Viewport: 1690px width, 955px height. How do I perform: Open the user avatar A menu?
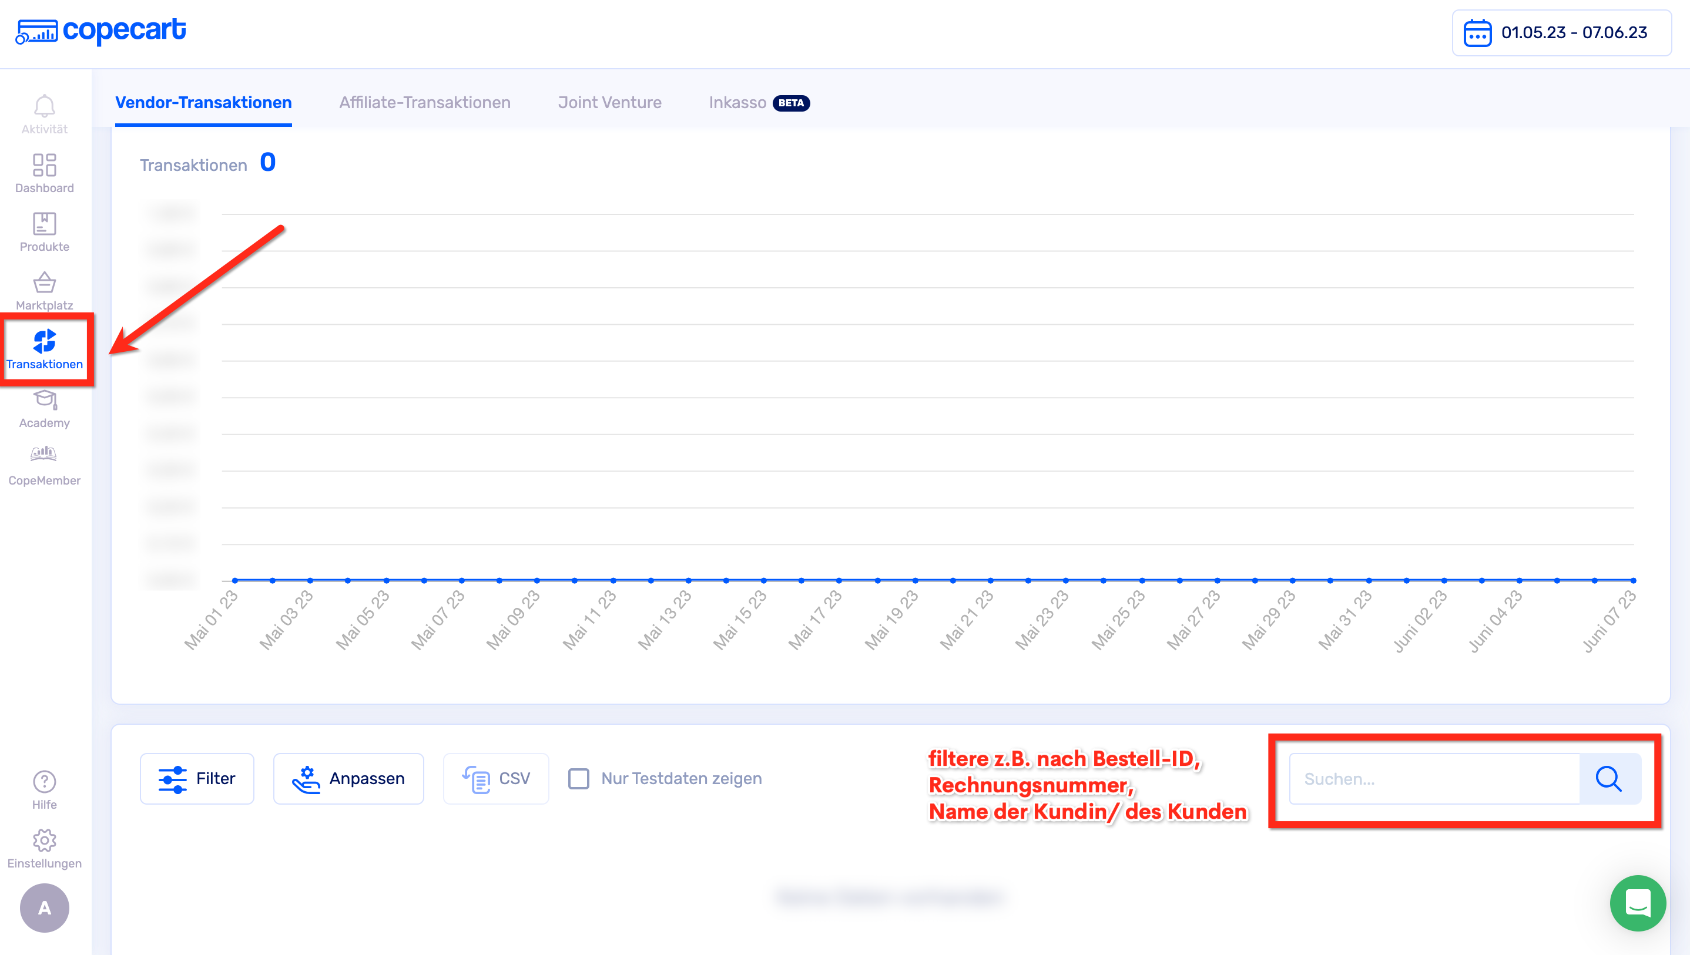[x=44, y=908]
